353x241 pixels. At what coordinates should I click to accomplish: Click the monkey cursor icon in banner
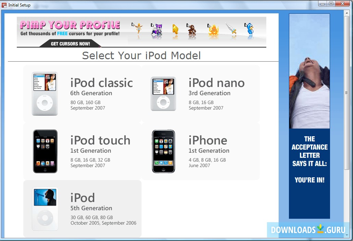[x=192, y=29]
